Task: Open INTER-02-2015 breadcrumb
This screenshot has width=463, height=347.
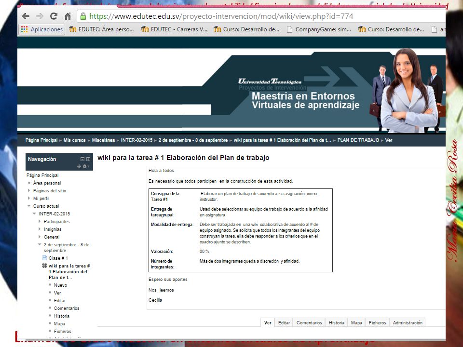Action: [136, 140]
